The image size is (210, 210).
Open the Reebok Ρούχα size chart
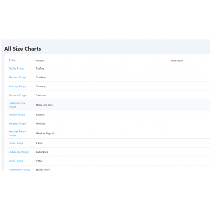(x=17, y=115)
